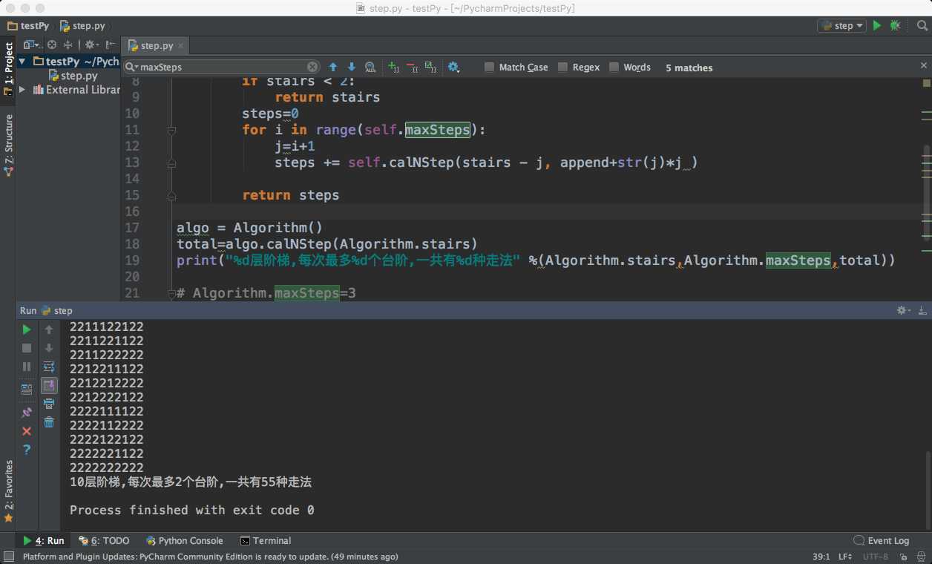Screen dimensions: 932x564
Task: Toggle tool window buttons icon in status bar
Action: pyautogui.click(x=8, y=557)
